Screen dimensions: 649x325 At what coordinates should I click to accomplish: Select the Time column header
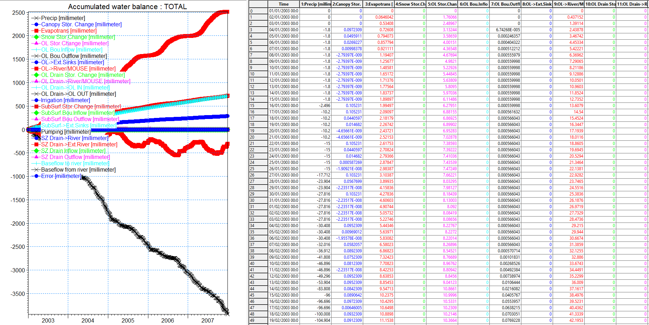point(284,4)
